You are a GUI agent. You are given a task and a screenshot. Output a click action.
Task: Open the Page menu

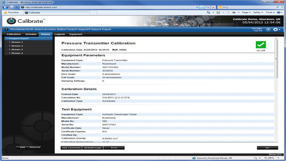[x=246, y=13]
